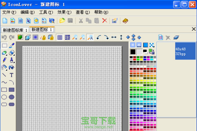Click the default black-white colors icon
The image size is (197, 131).
pyautogui.click(x=145, y=52)
